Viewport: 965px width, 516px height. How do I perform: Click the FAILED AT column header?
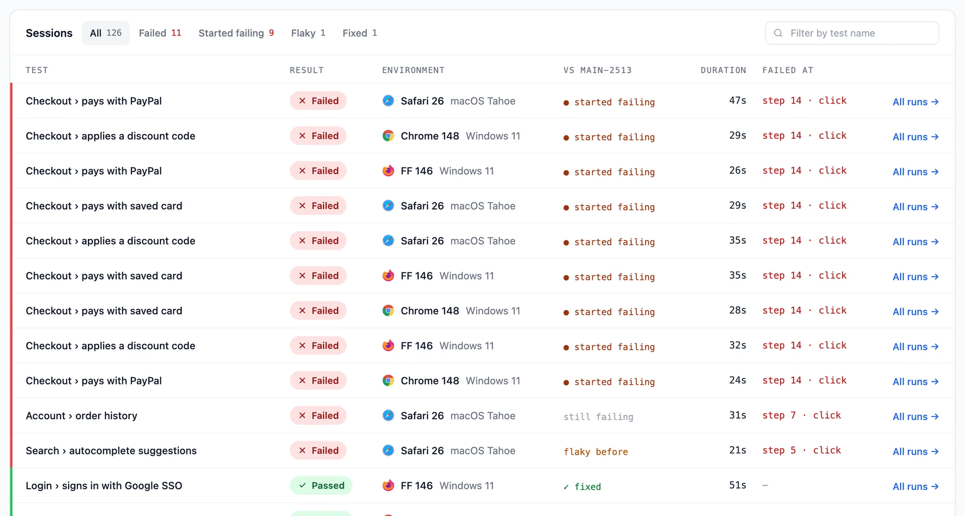[x=787, y=70]
